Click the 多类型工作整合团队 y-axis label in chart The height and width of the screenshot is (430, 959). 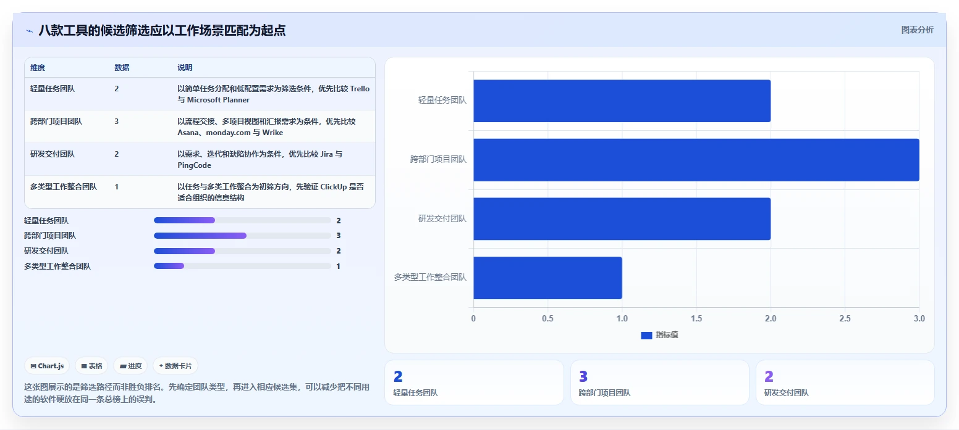[x=431, y=278]
